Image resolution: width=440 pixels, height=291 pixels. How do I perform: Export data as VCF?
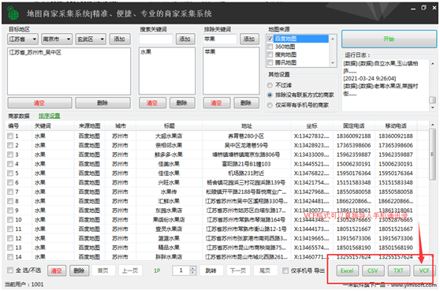point(424,270)
